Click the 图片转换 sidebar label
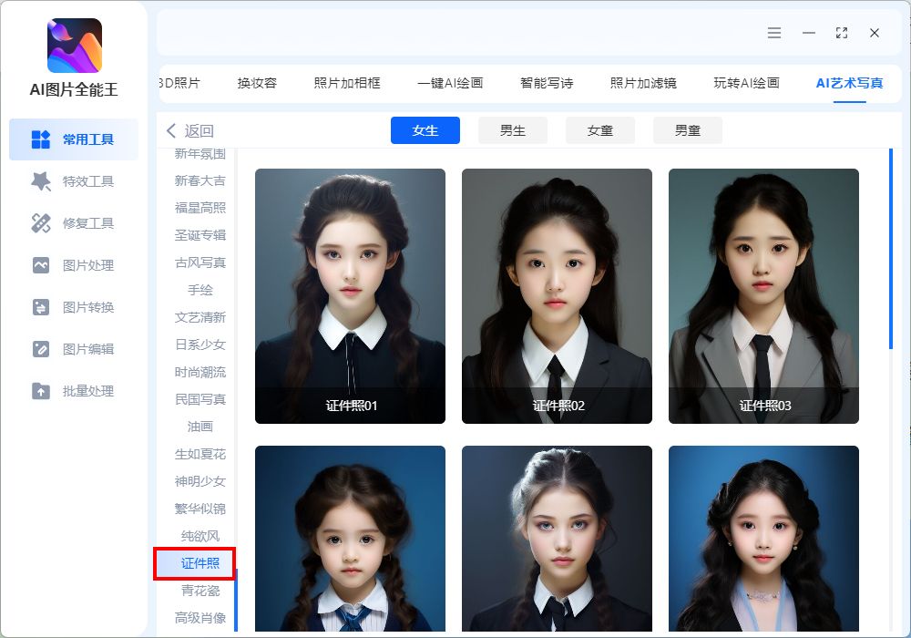Screen dimensions: 911x638 [88, 307]
